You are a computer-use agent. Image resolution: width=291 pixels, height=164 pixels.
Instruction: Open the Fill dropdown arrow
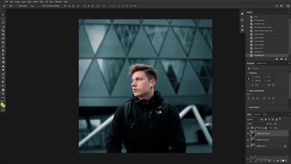[x=279, y=128]
